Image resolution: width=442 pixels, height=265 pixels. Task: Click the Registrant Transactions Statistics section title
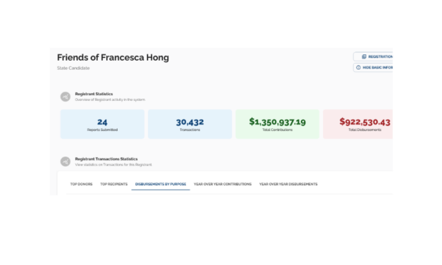(x=106, y=159)
